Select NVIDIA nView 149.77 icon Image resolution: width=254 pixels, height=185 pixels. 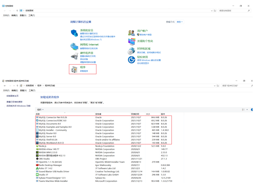(x=37, y=149)
